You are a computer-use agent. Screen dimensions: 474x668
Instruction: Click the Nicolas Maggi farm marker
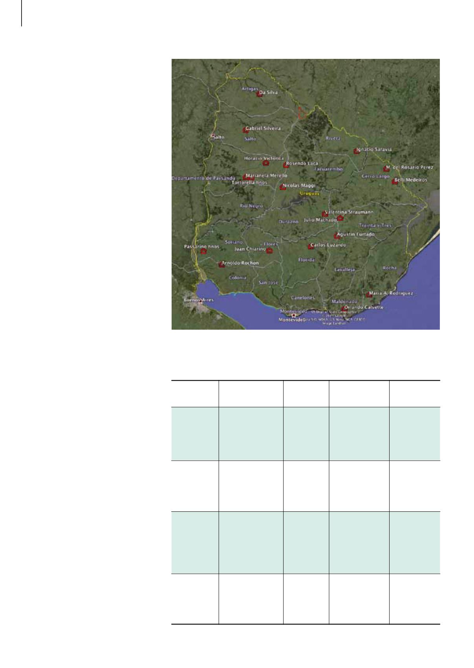[x=282, y=187]
